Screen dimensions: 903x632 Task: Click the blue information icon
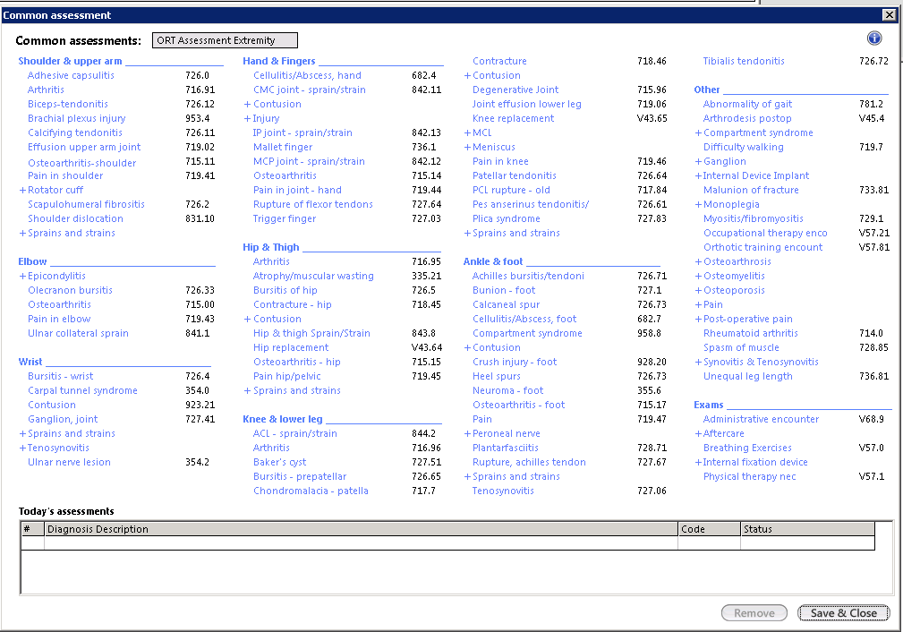873,38
